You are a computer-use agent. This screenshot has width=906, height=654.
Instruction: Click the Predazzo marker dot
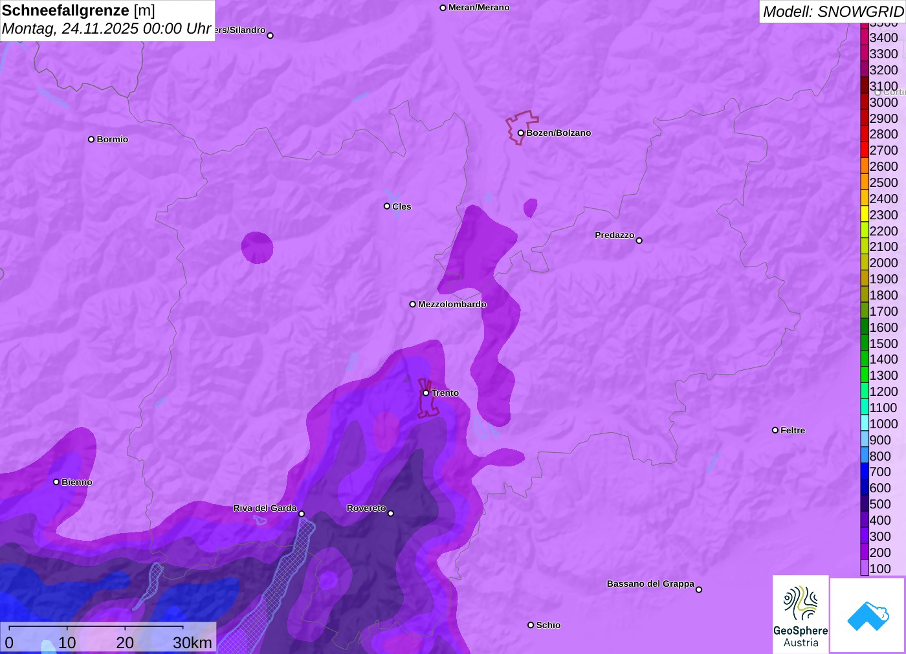point(639,241)
